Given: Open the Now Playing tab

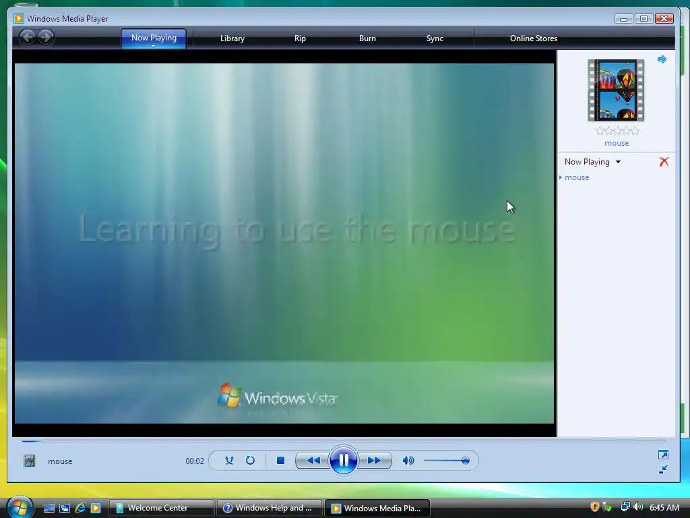Looking at the screenshot, I should [154, 38].
